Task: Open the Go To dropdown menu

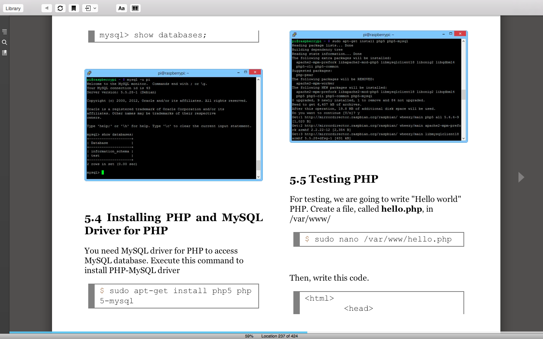Action: coord(90,8)
